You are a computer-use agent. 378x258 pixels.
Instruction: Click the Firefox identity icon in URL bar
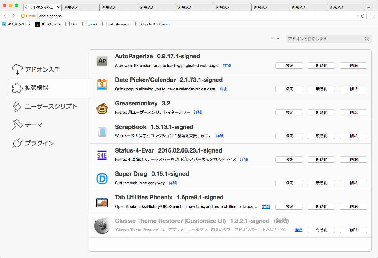(x=28, y=16)
